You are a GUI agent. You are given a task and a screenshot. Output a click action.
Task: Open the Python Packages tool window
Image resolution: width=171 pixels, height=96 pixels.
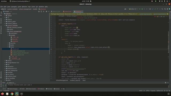coord(13,89)
